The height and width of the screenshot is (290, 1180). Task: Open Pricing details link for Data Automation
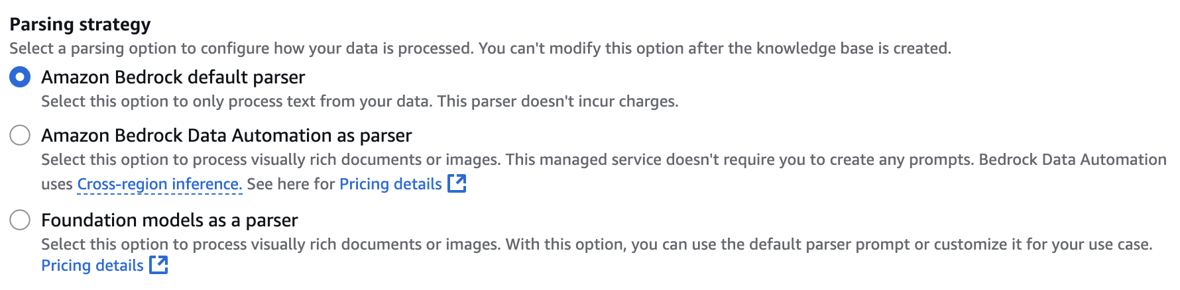(390, 184)
